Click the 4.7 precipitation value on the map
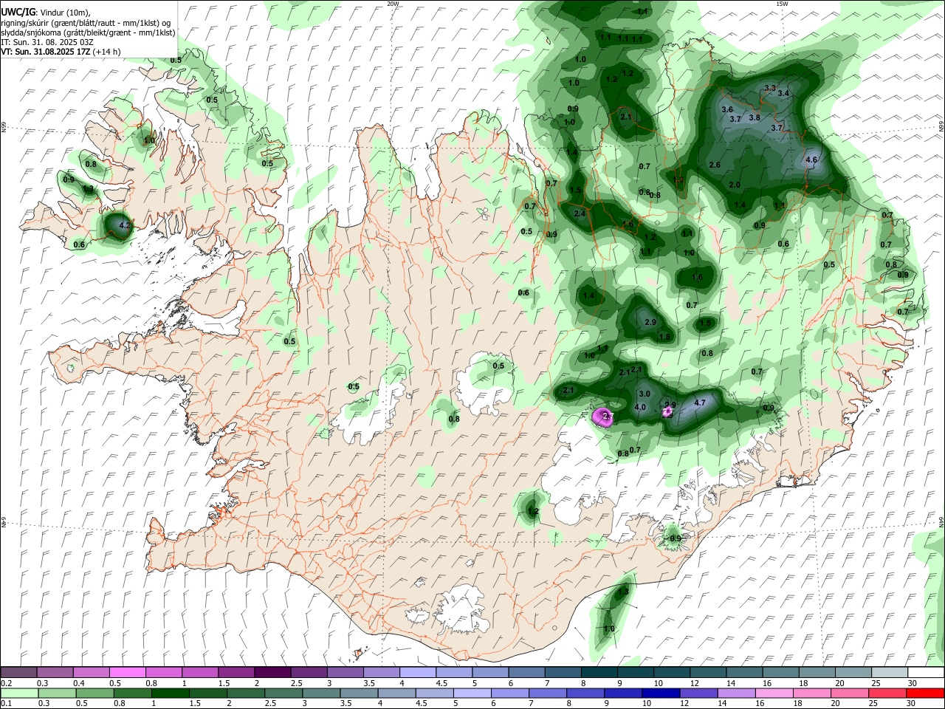The width and height of the screenshot is (945, 709). coord(701,403)
